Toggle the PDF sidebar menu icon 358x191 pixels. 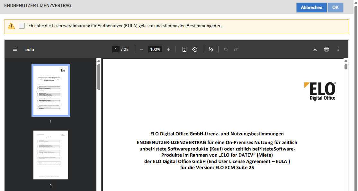[15, 49]
